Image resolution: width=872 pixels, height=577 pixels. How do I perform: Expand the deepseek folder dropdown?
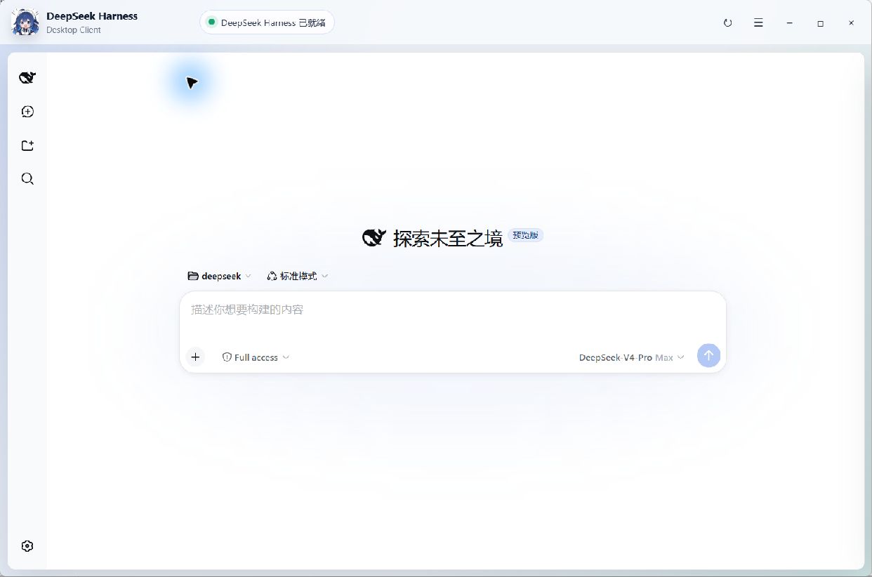pos(220,276)
